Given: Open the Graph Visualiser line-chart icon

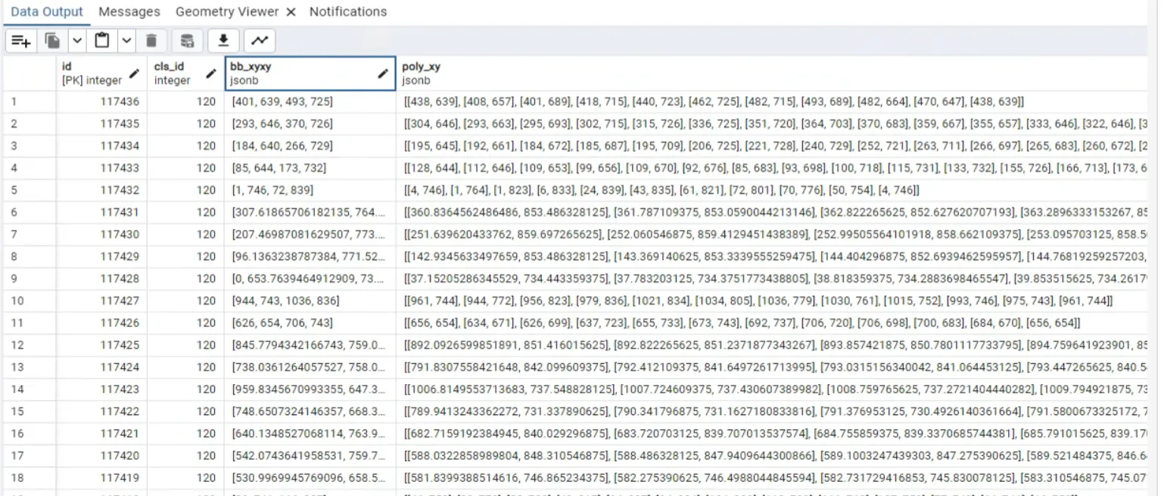Looking at the screenshot, I should (260, 41).
